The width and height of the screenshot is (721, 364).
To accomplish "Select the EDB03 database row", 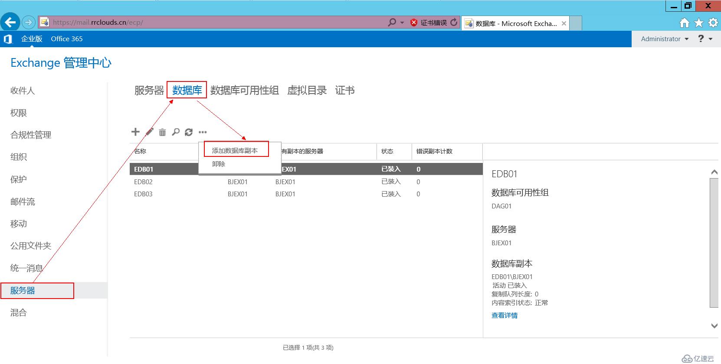I will (x=306, y=194).
